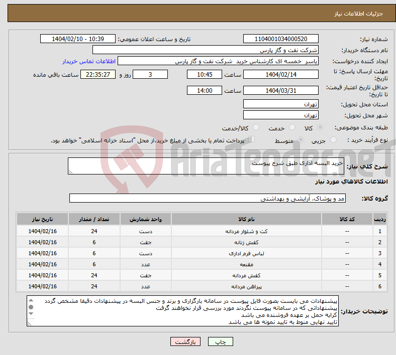The height and width of the screenshot is (355, 396).
Task: Click the واحد شمارش column header
Action: click(x=145, y=219)
